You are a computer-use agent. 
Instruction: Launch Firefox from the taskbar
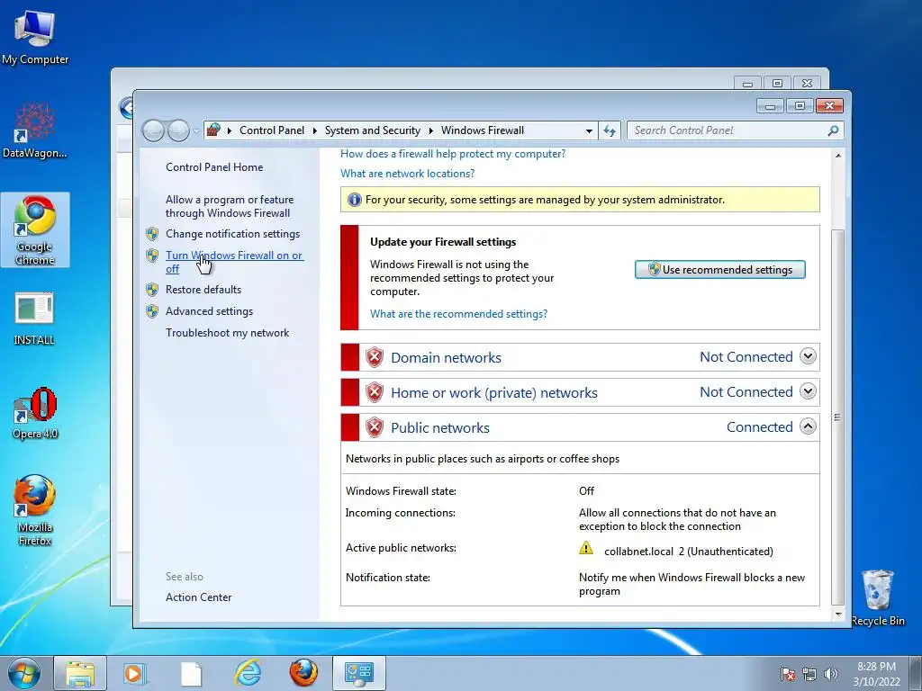click(303, 673)
